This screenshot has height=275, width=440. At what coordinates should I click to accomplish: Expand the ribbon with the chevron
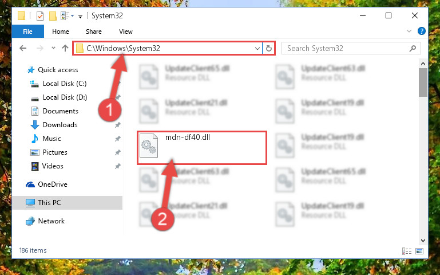click(x=409, y=31)
